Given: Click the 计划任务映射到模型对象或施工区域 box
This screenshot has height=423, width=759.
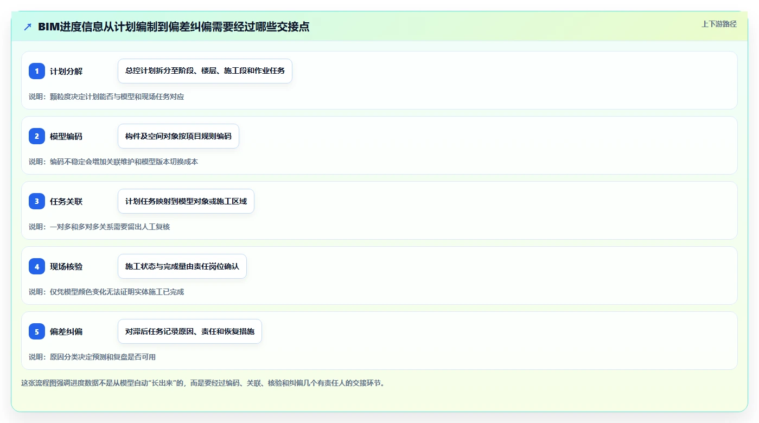Looking at the screenshot, I should click(x=186, y=201).
